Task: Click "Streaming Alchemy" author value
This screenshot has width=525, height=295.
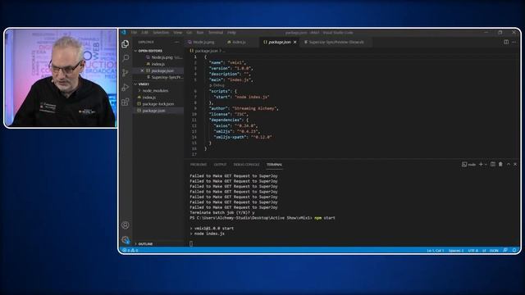Action: pos(253,108)
